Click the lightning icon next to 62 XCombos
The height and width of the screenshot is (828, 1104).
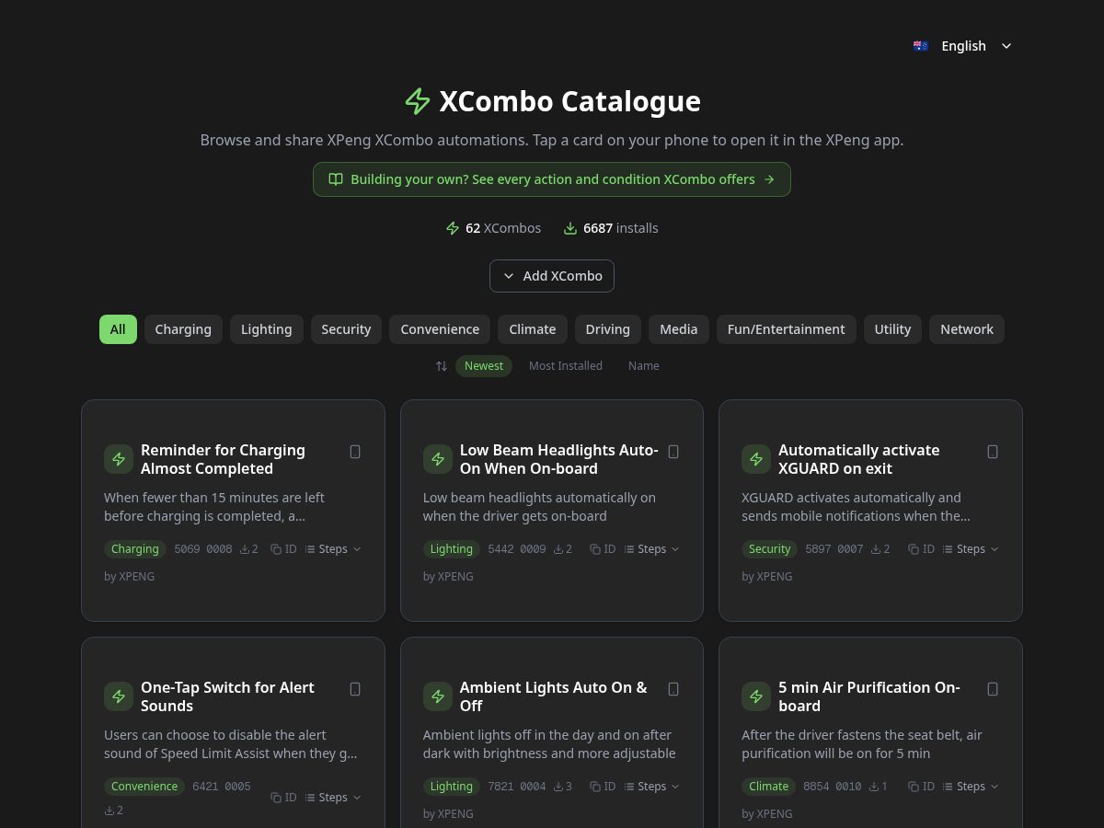pyautogui.click(x=453, y=228)
